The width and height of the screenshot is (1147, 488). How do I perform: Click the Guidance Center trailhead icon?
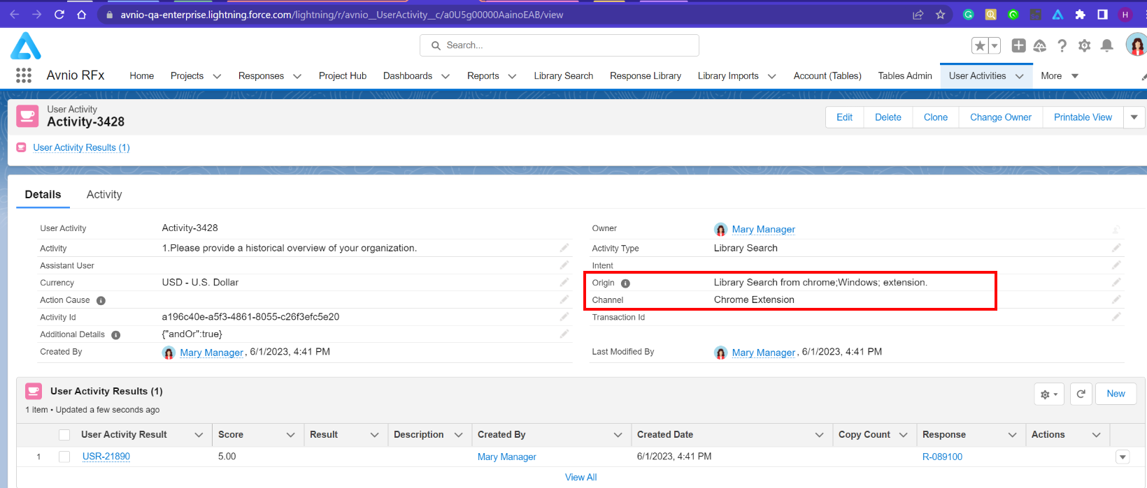click(1040, 45)
